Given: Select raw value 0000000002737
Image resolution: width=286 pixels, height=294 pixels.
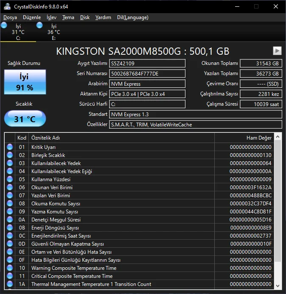Looking at the screenshot, I should coord(250,236).
